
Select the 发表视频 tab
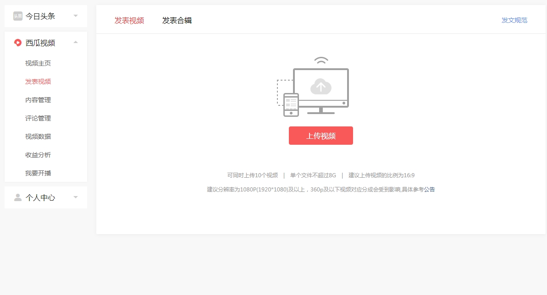tap(129, 20)
